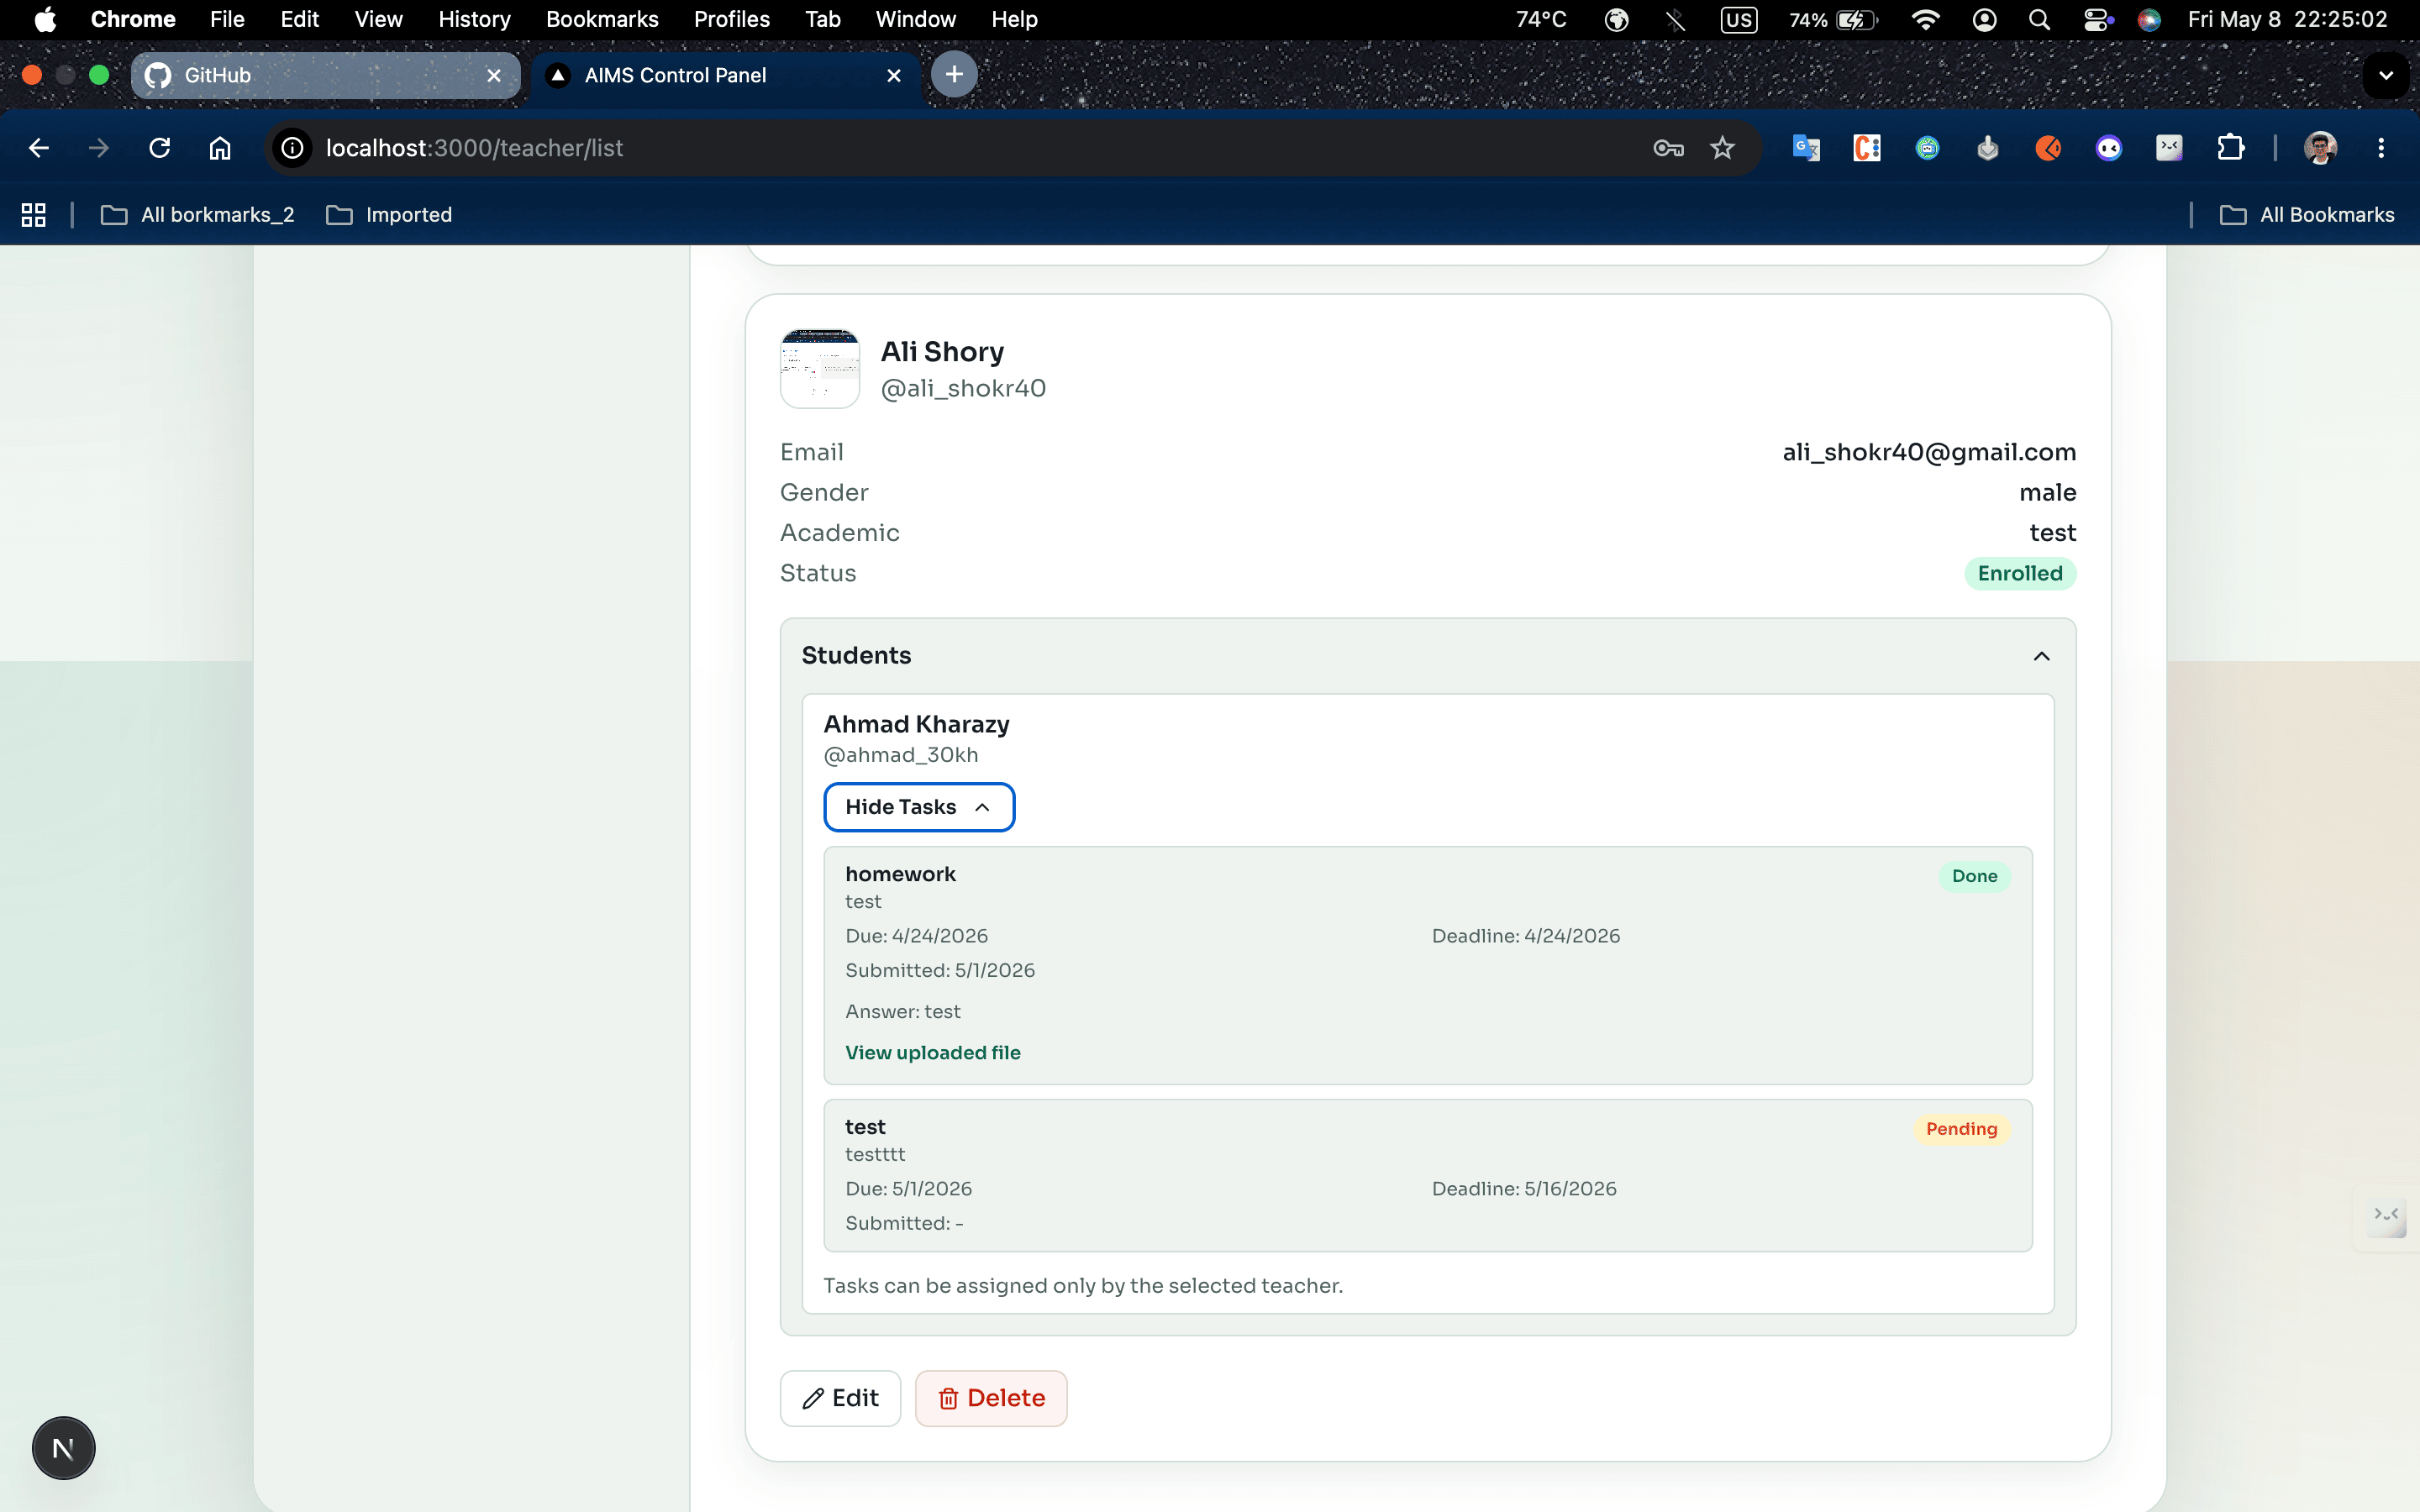This screenshot has height=1512, width=2420.
Task: Bookmark this page with the star icon
Action: [x=1722, y=148]
